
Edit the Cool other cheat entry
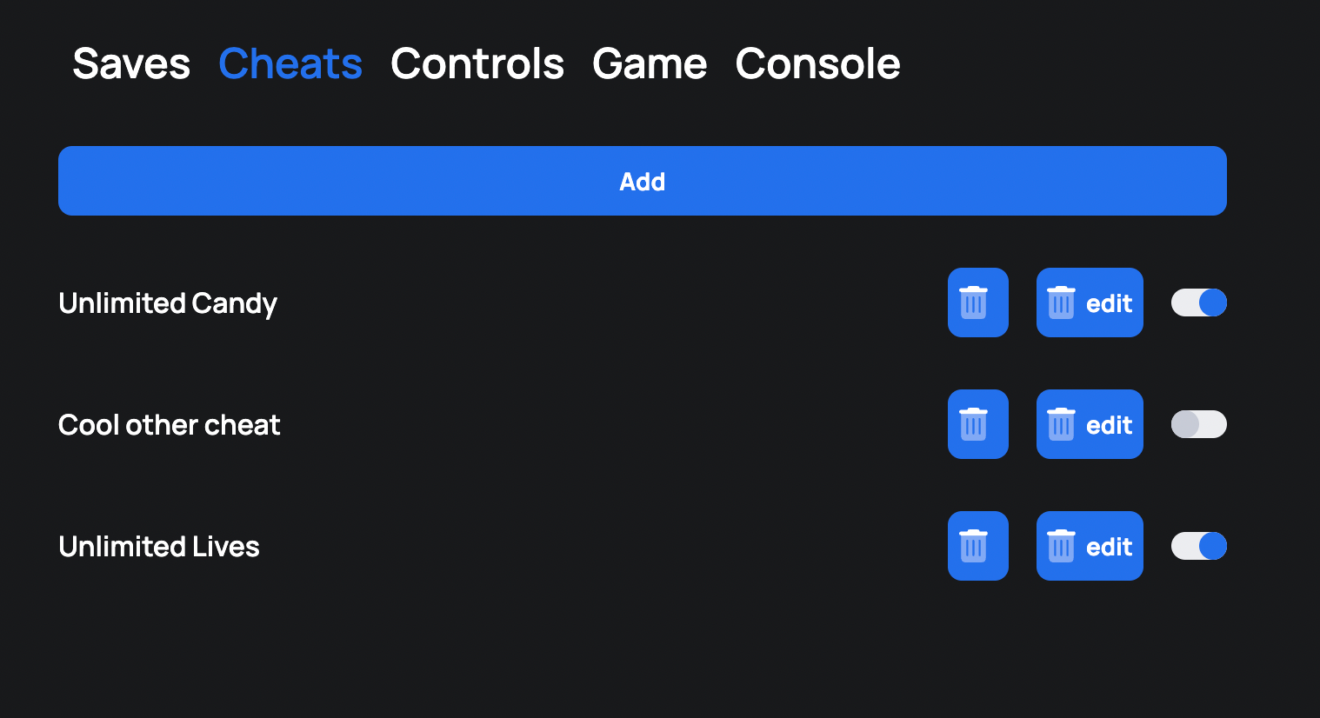[x=1090, y=424]
